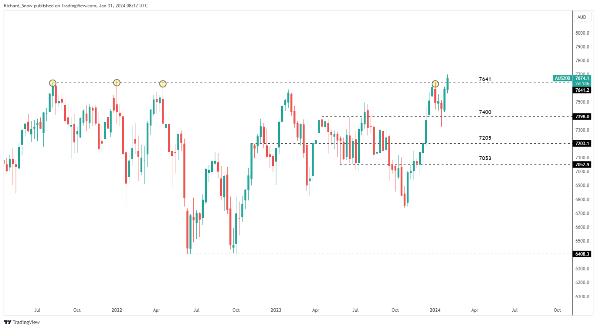Viewport: 597px width, 329px height.
Task: Click the 6800.0 price axis label
Action: click(x=581, y=200)
